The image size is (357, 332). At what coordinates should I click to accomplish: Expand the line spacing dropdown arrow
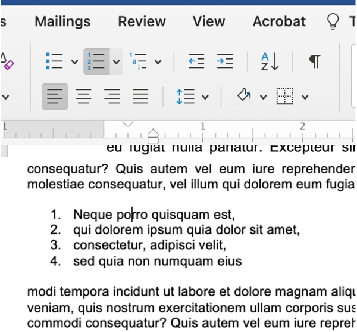(x=205, y=97)
